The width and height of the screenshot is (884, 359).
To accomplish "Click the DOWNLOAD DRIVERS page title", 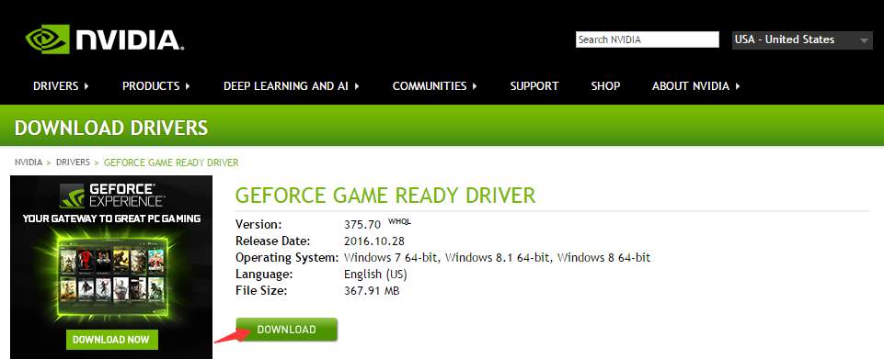I will coord(111,128).
